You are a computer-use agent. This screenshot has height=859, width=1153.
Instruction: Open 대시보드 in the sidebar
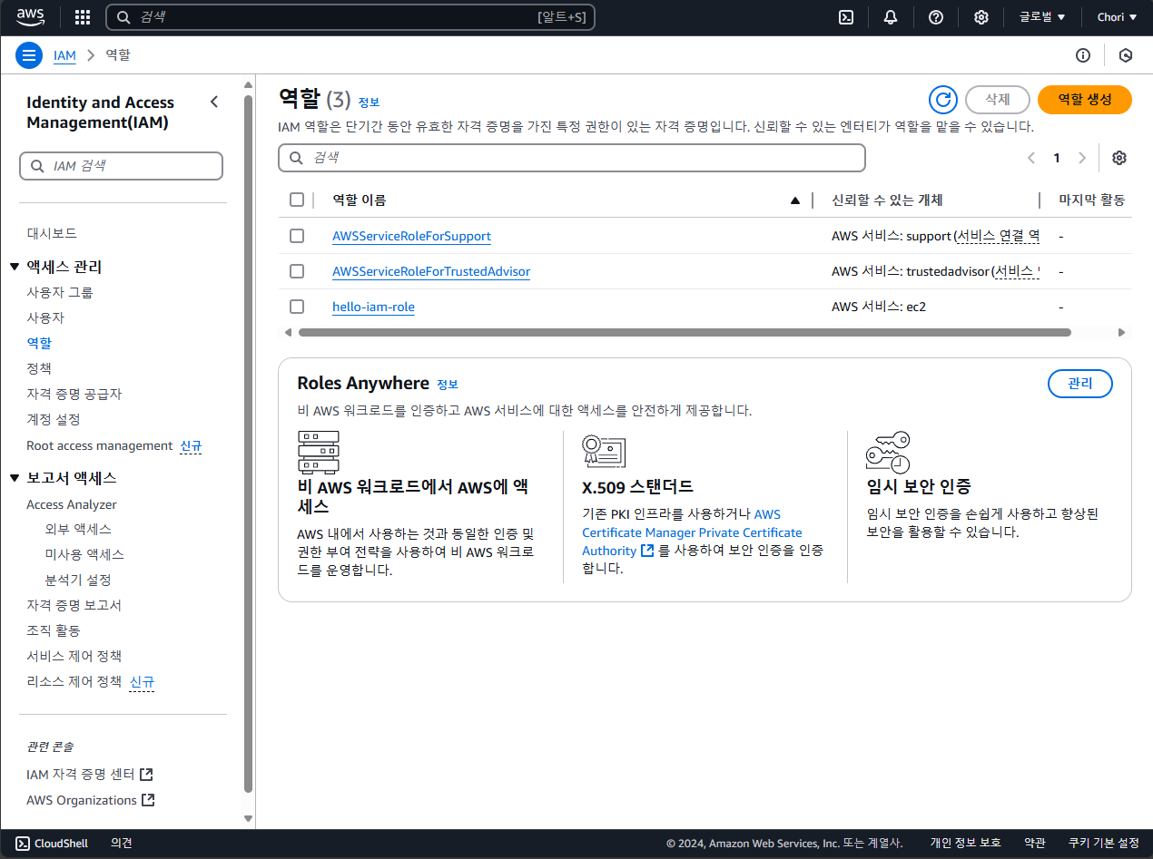click(52, 233)
